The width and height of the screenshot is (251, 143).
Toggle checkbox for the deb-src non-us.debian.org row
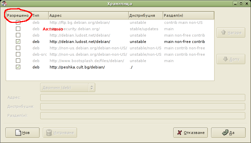tap(18, 54)
